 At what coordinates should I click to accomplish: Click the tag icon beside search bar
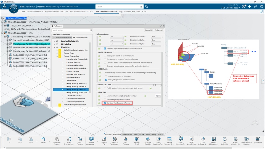147,7
